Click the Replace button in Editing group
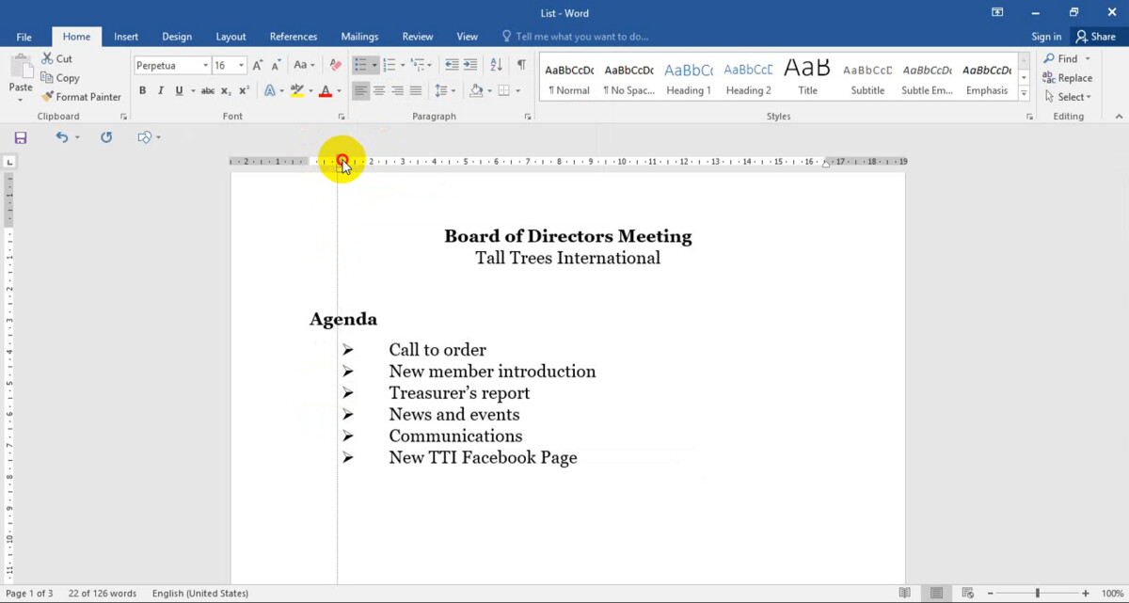1129x603 pixels. click(x=1067, y=78)
